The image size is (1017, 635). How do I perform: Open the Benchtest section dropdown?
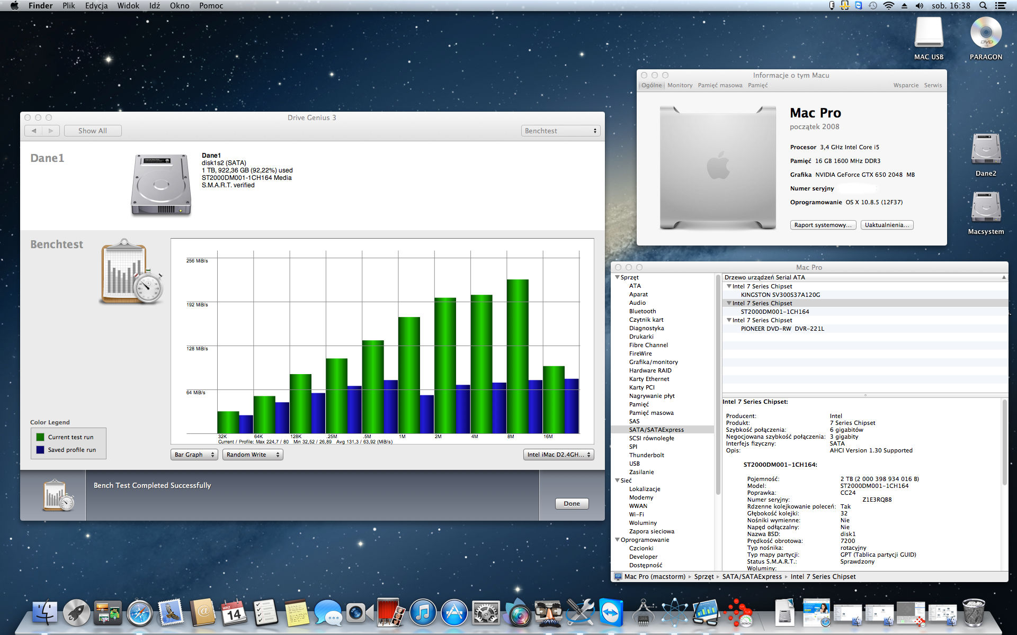[x=560, y=131]
